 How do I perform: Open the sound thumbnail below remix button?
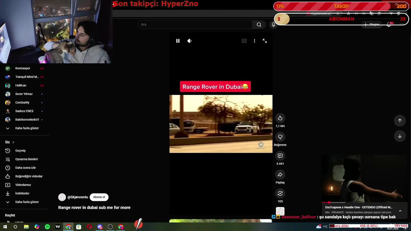[280, 211]
